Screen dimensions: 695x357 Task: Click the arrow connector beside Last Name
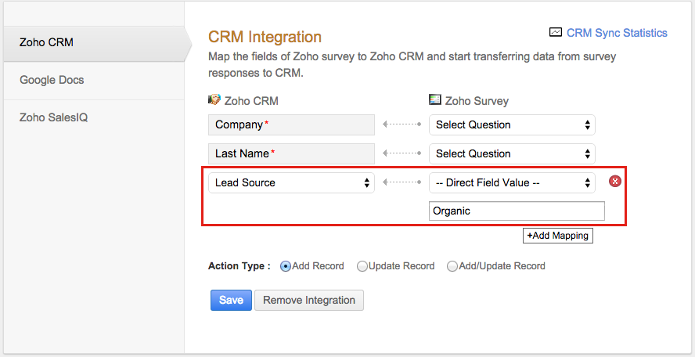point(402,153)
